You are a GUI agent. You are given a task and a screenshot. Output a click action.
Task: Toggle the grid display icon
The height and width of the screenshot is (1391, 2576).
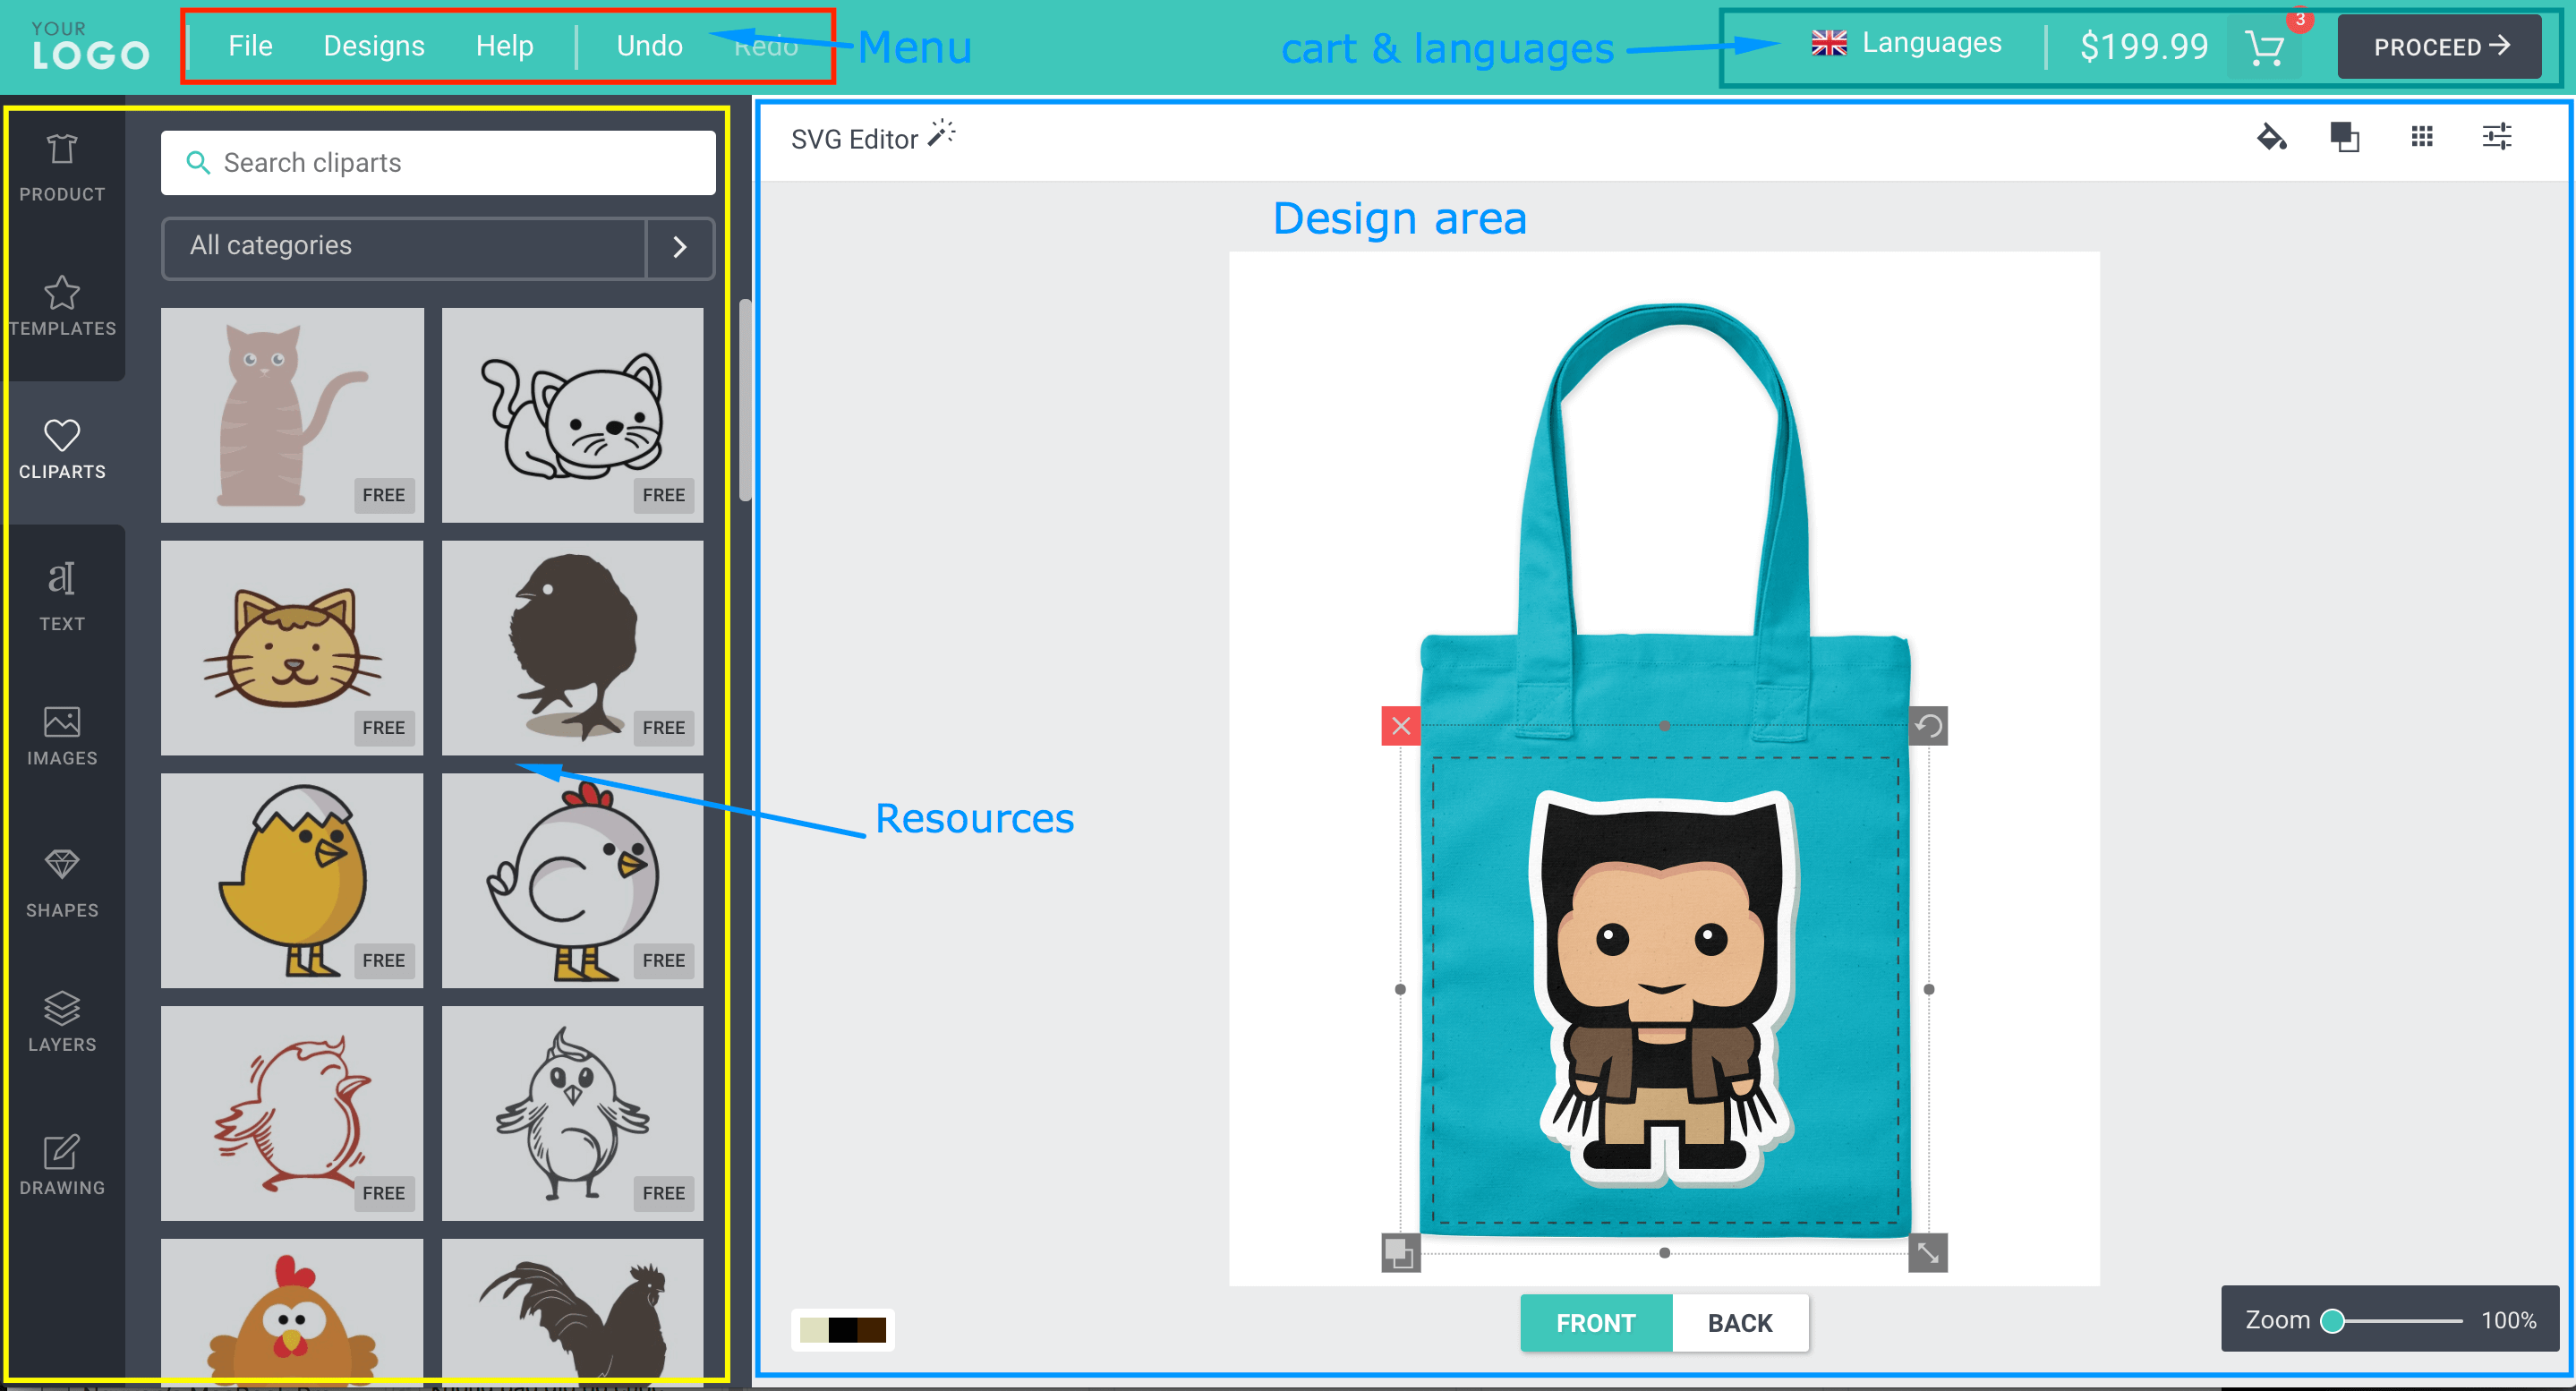(2421, 137)
